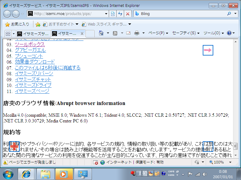Go to the Home page icon
Viewport: 241px width, 180px height.
[101, 33]
